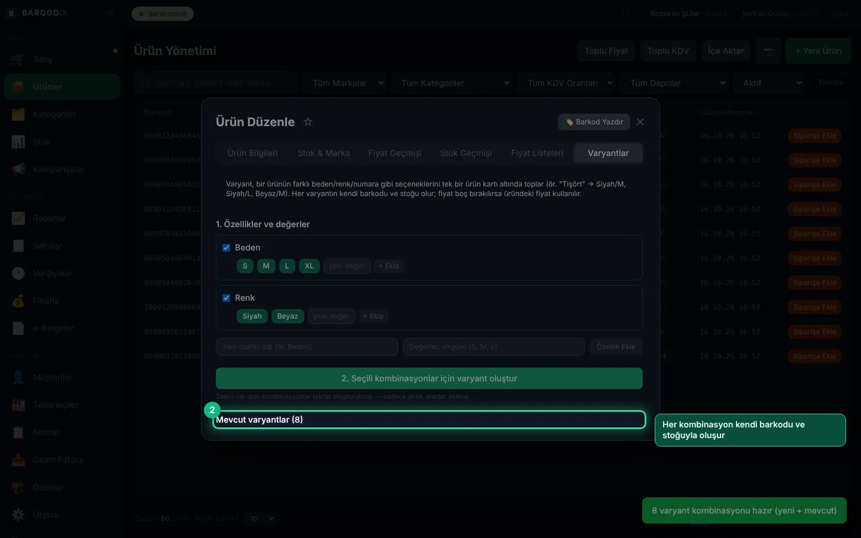
Task: Uncheck the Beden attribute checkbox
Action: [x=227, y=247]
